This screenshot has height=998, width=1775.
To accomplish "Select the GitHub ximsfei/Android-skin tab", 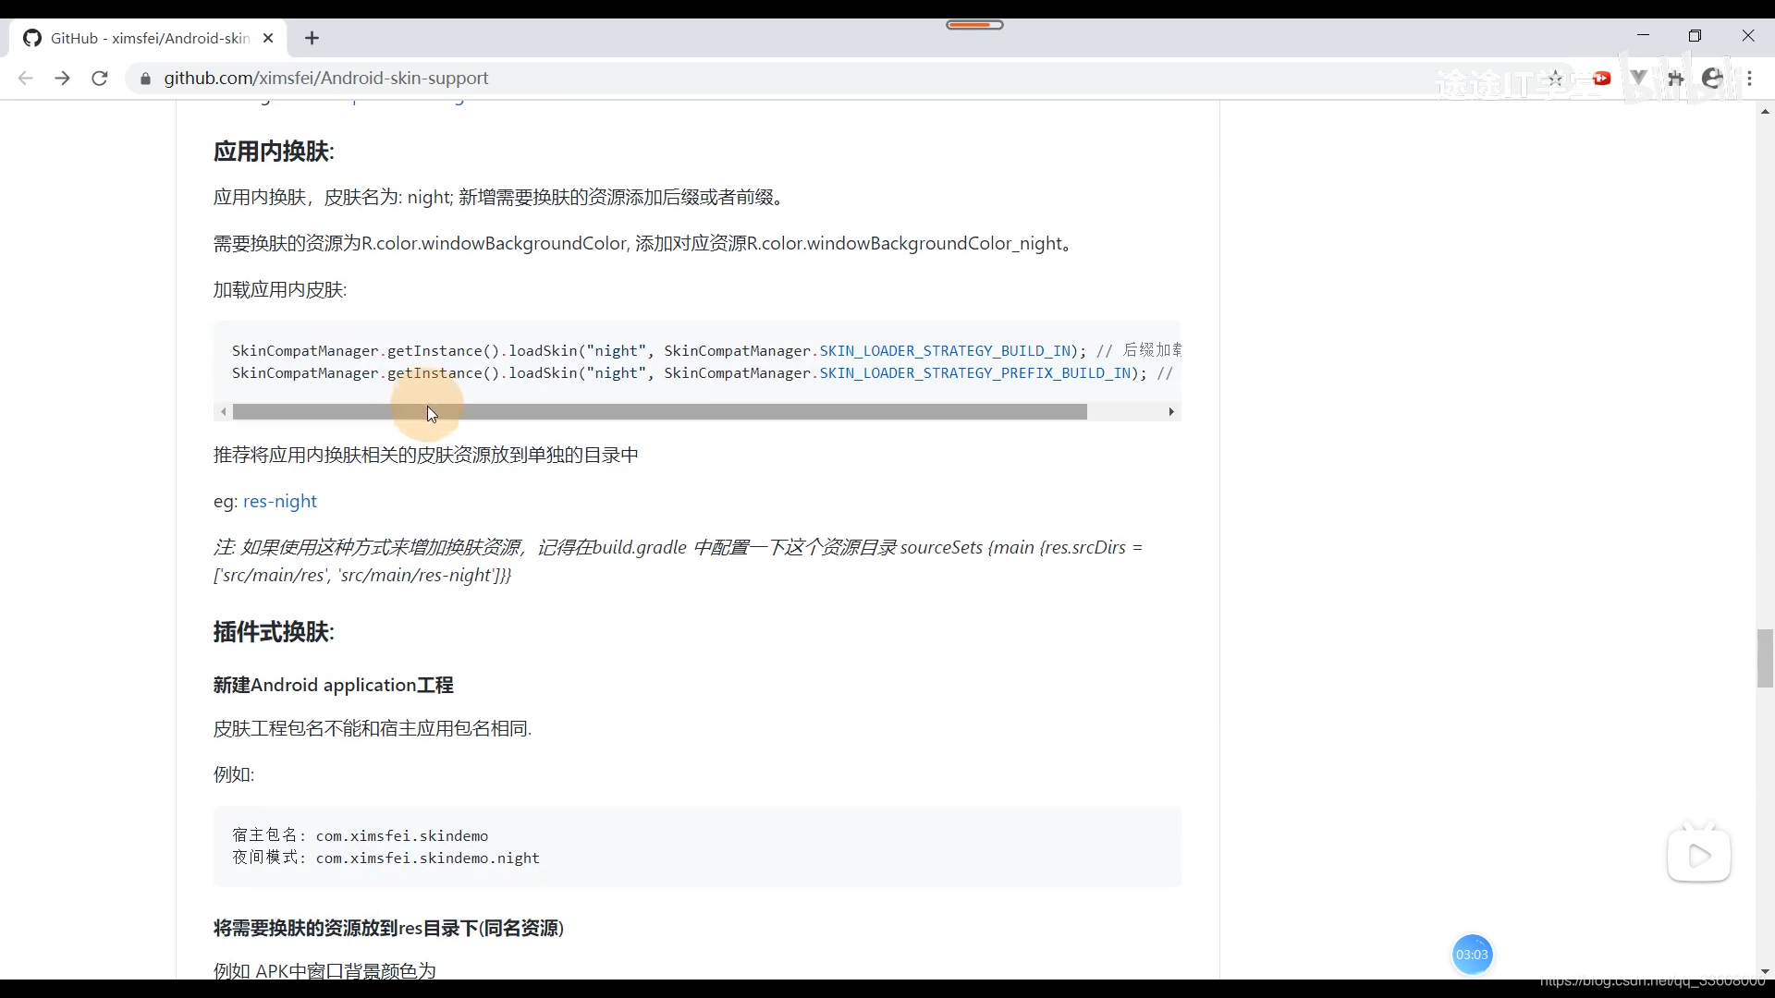I will (149, 38).
